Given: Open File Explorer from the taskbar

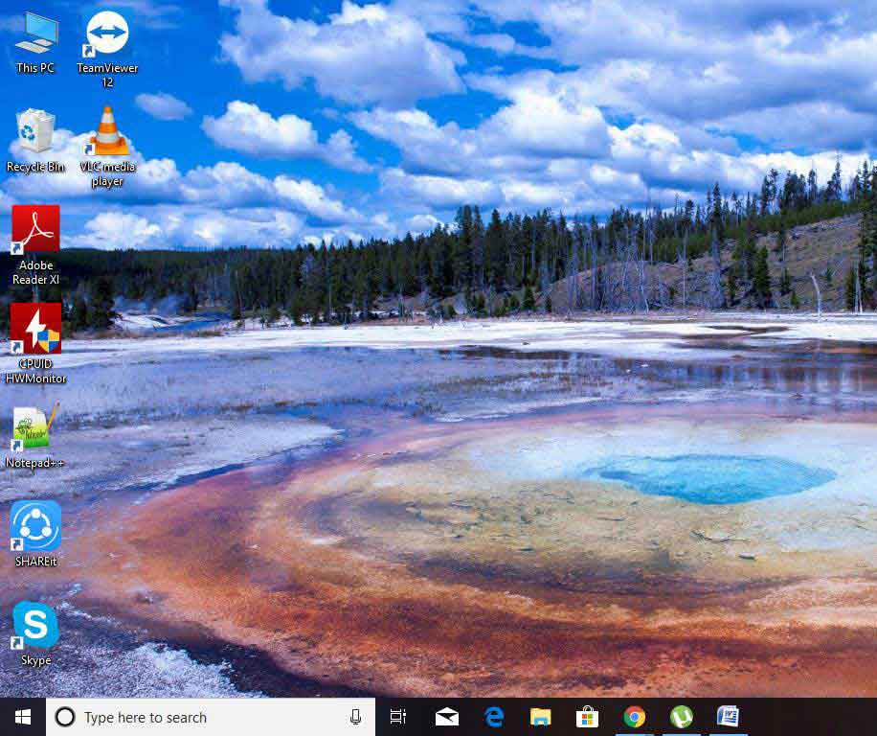Looking at the screenshot, I should 540,717.
